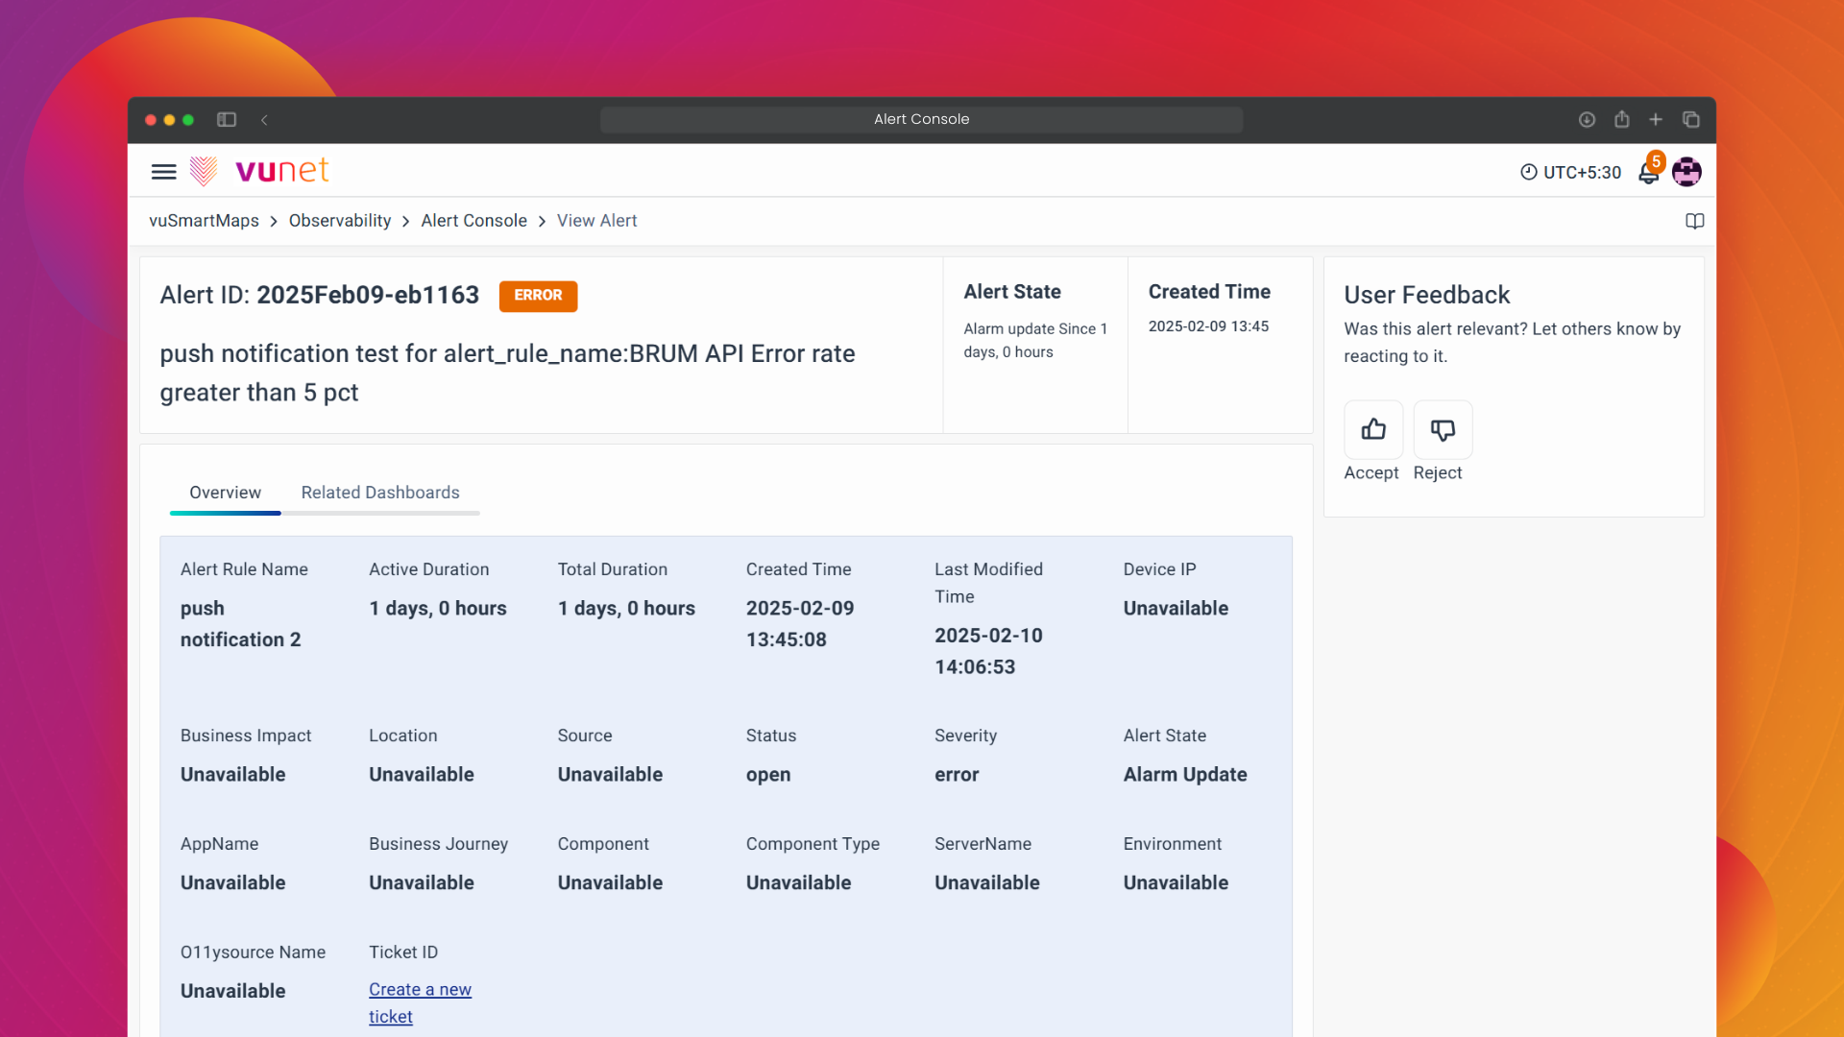Click the browser share icon

pos(1621,120)
